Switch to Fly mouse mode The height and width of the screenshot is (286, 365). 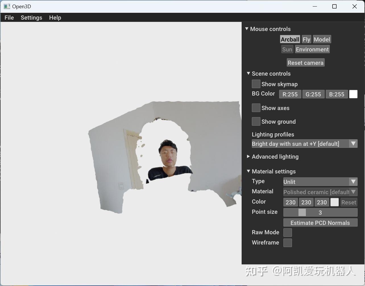click(x=306, y=39)
